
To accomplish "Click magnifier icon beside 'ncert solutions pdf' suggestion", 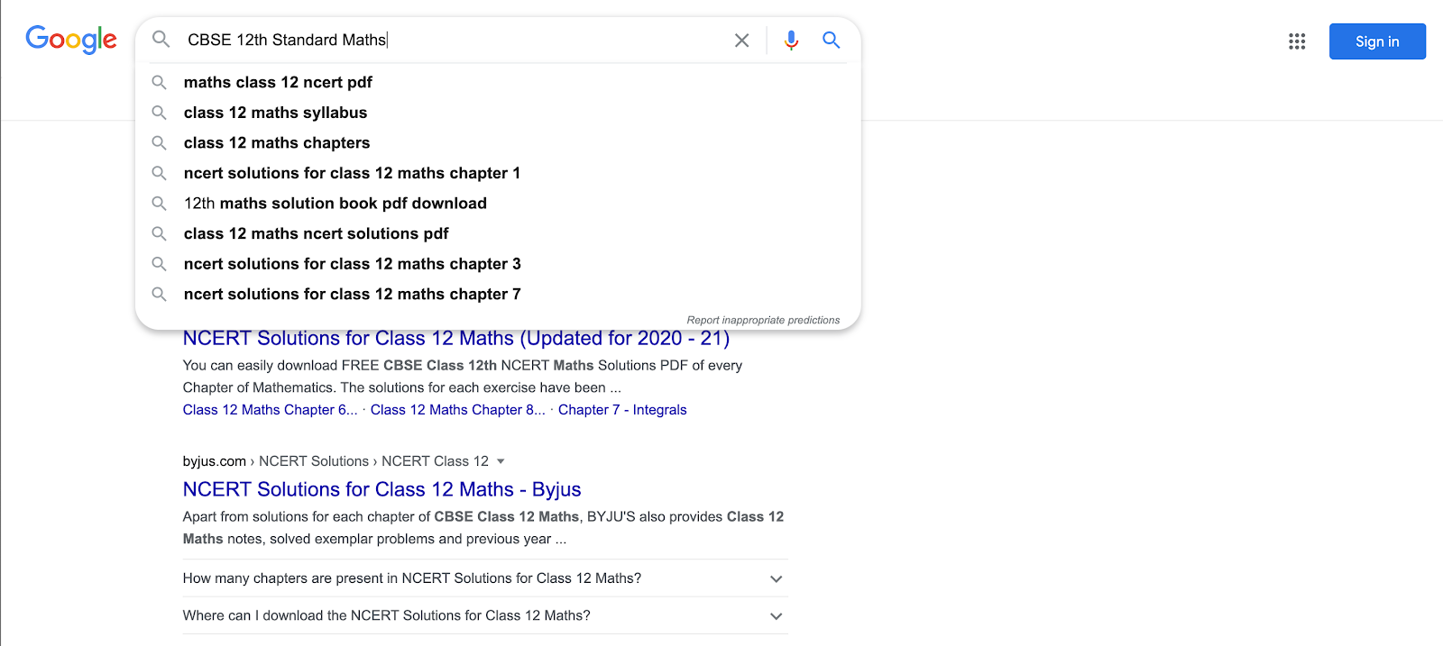I will (x=159, y=233).
